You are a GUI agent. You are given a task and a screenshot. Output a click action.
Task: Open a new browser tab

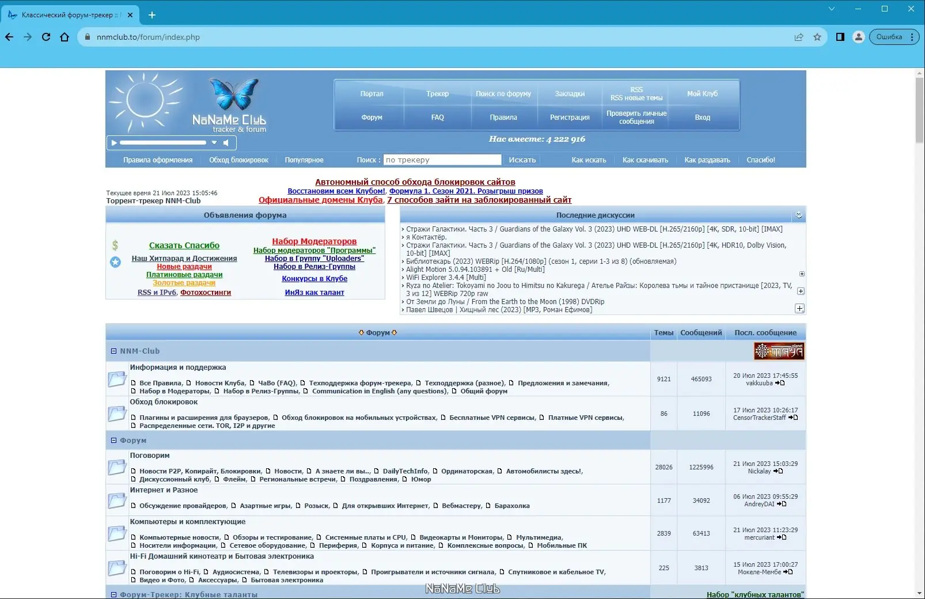pos(152,15)
